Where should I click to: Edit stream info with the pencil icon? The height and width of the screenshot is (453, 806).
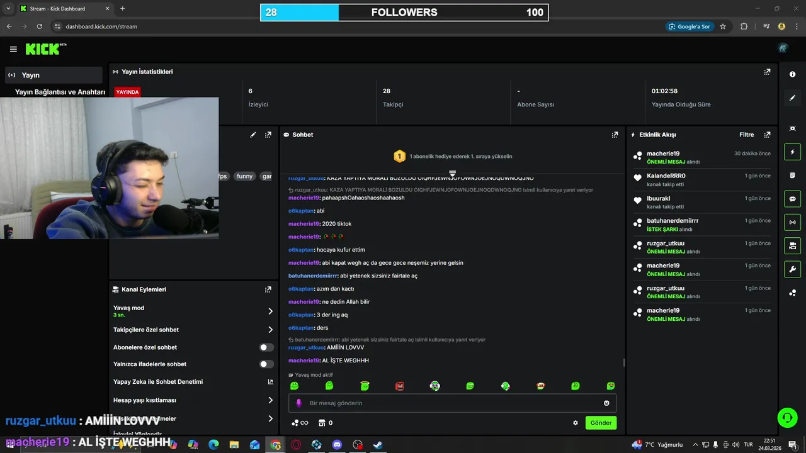pos(253,135)
